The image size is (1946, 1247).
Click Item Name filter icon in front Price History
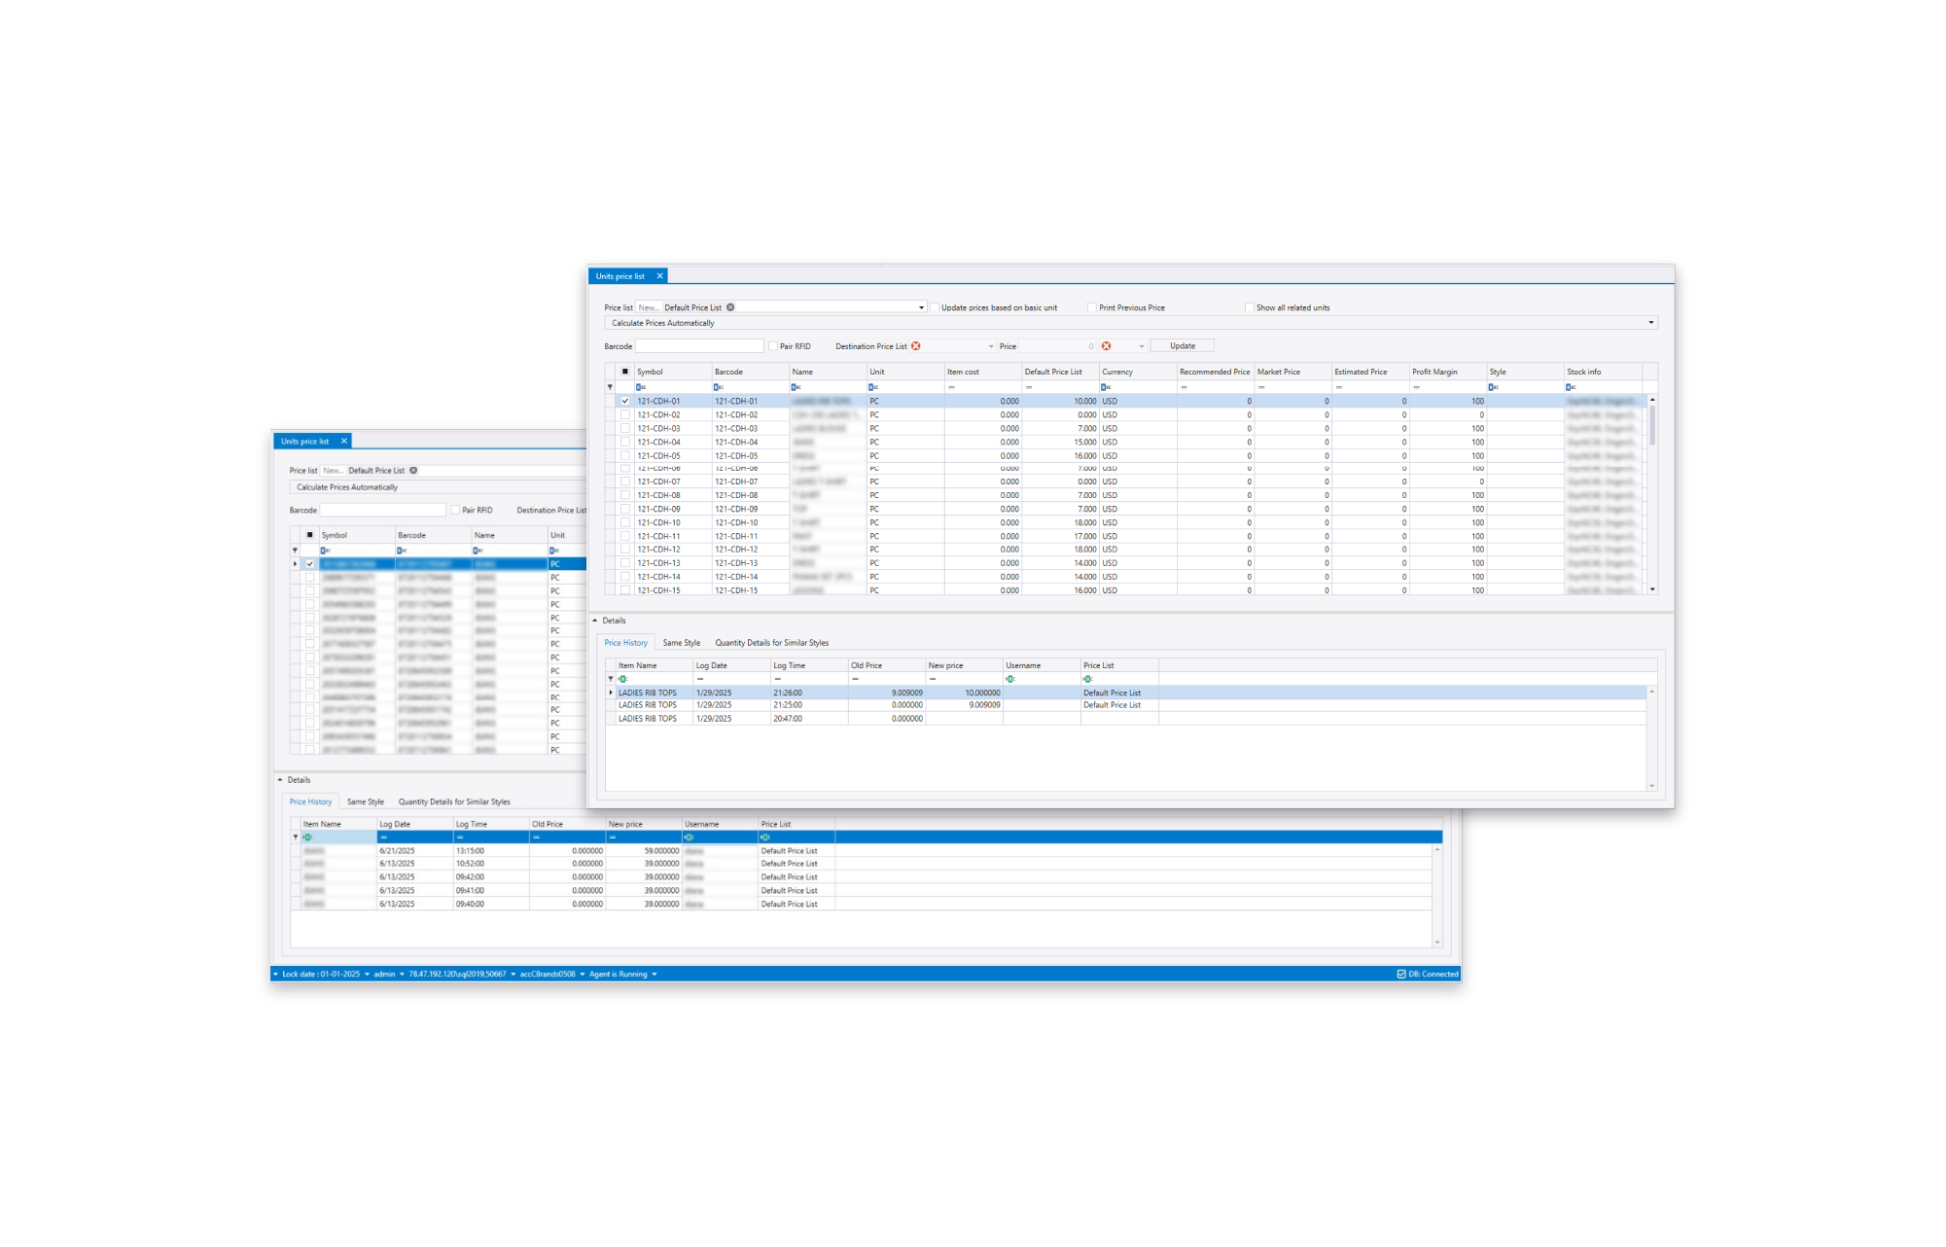(x=623, y=679)
